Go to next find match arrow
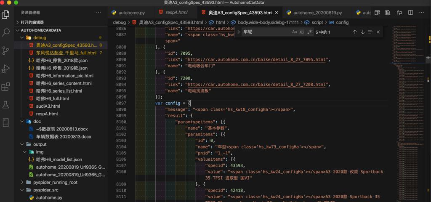Image resolution: width=431 pixels, height=202 pixels. (x=362, y=32)
